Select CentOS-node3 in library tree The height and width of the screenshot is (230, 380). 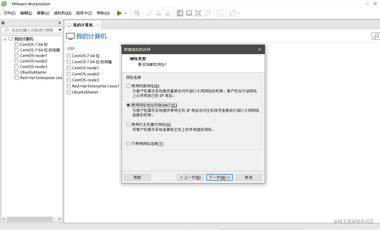tap(34, 67)
